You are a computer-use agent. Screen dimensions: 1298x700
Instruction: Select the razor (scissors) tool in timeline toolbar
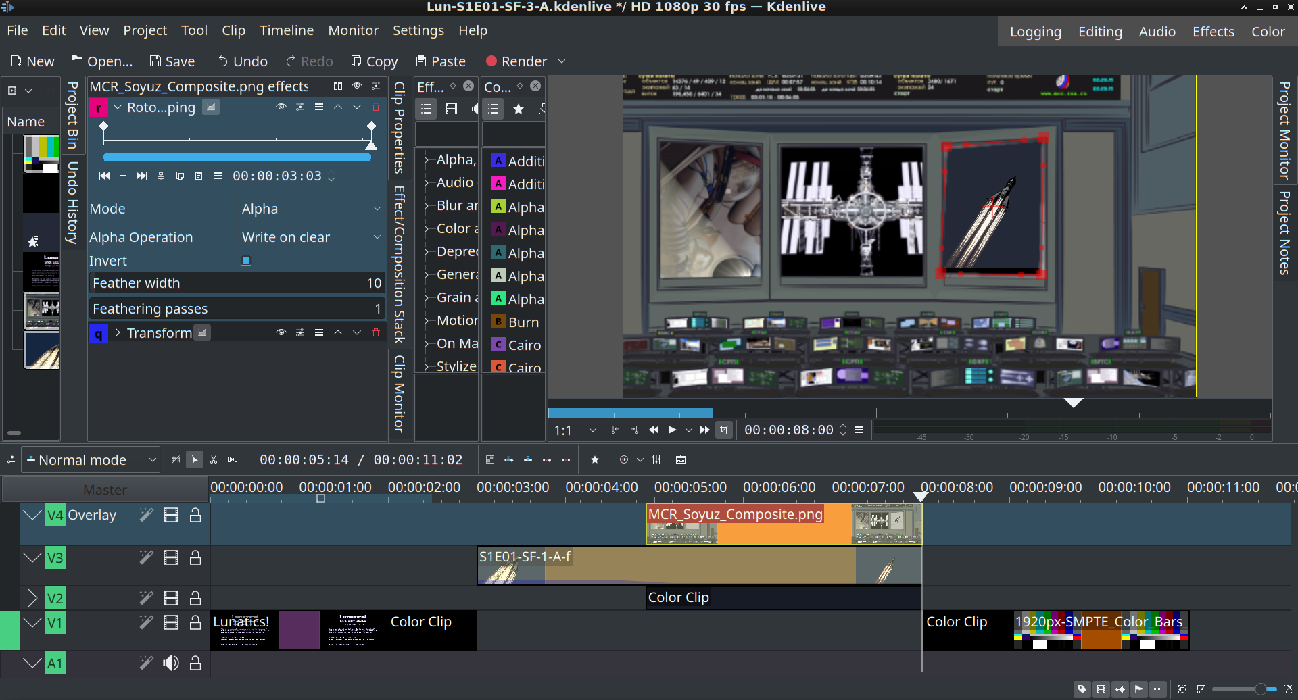tap(214, 460)
